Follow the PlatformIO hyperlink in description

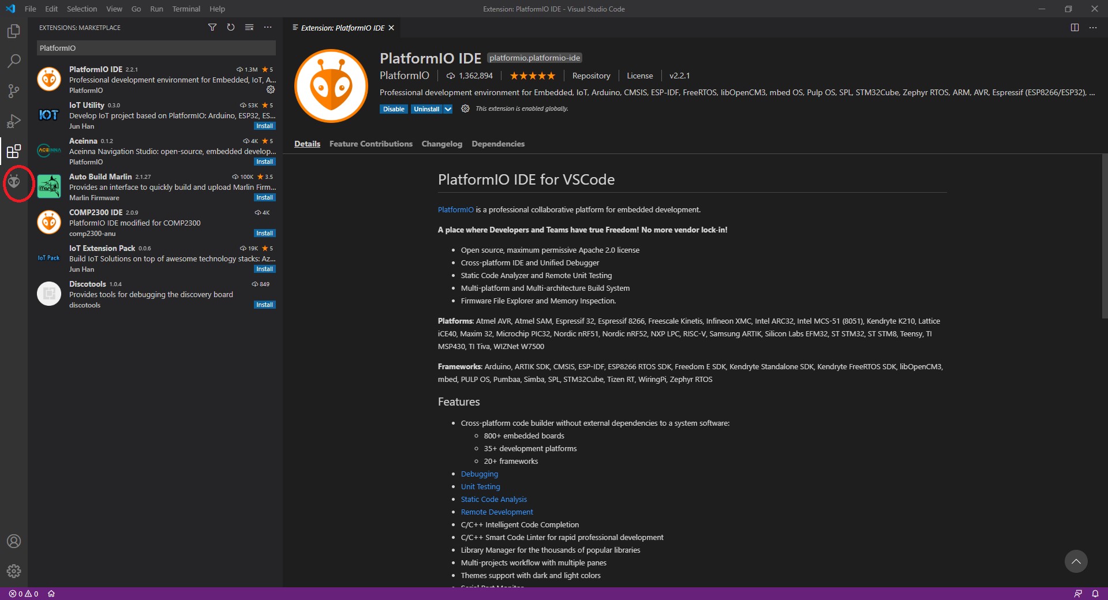coord(455,209)
